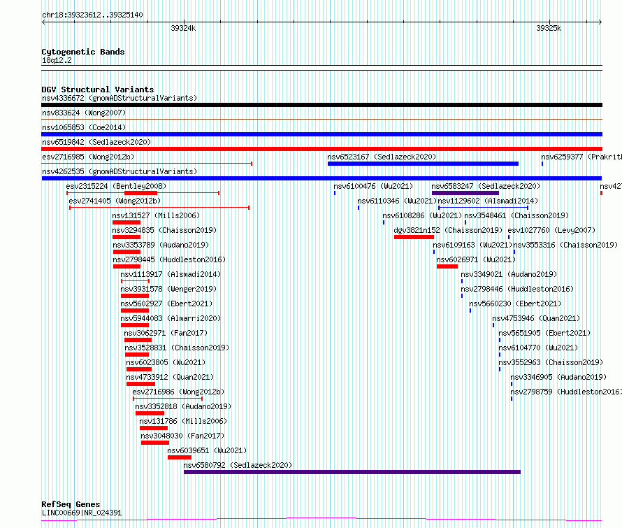Open nsv3552963 (Chaisson2019) variant label
622x528 pixels.
point(551,362)
